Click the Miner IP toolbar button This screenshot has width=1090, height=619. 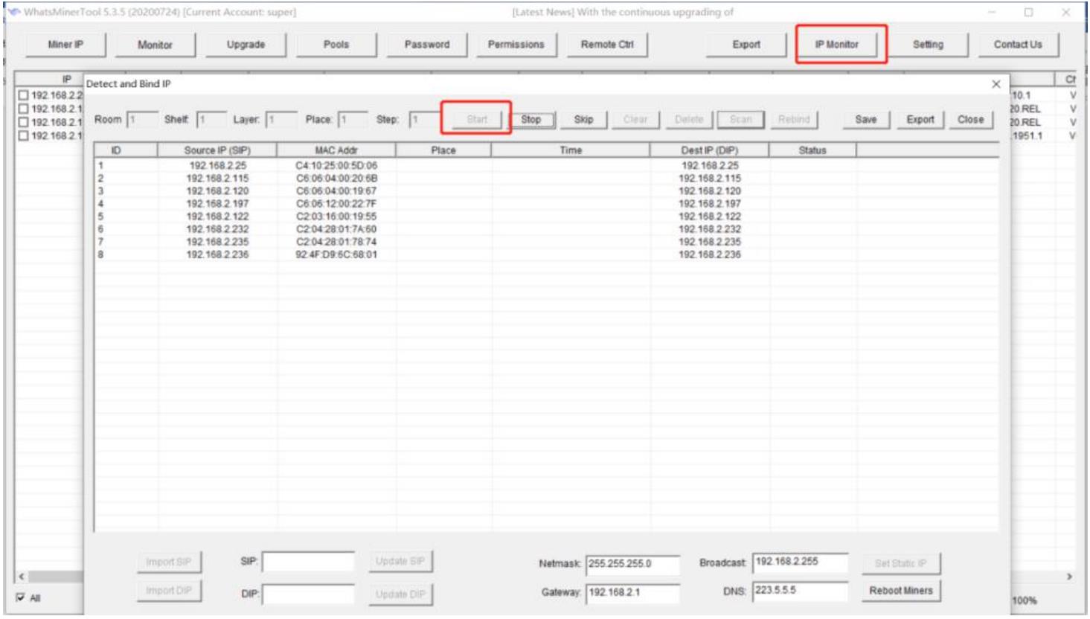click(65, 45)
